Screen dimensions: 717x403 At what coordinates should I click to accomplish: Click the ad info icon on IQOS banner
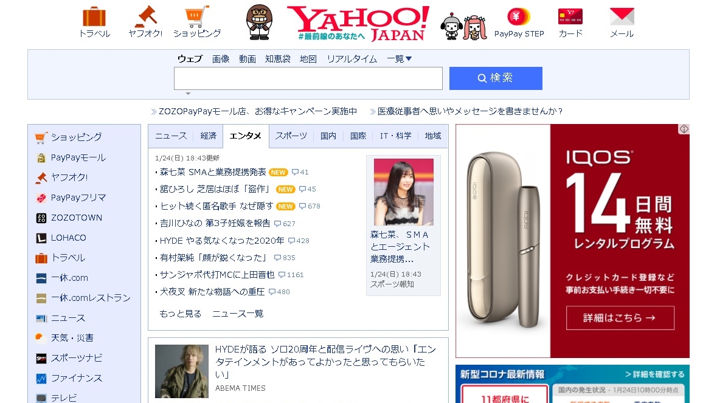[684, 129]
